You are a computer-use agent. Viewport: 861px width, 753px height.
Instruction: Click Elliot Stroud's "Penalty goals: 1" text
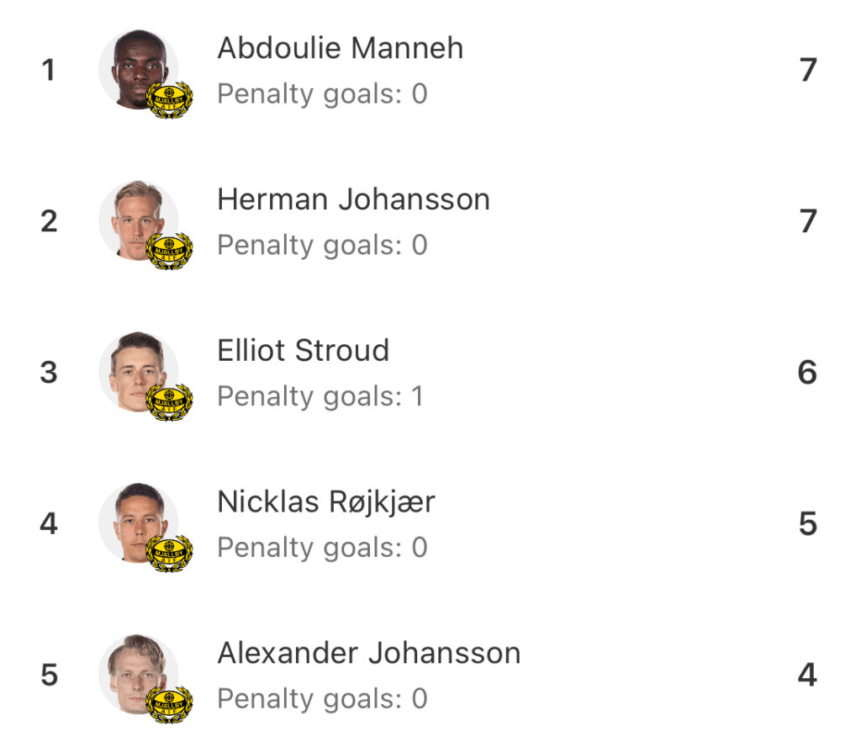320,396
